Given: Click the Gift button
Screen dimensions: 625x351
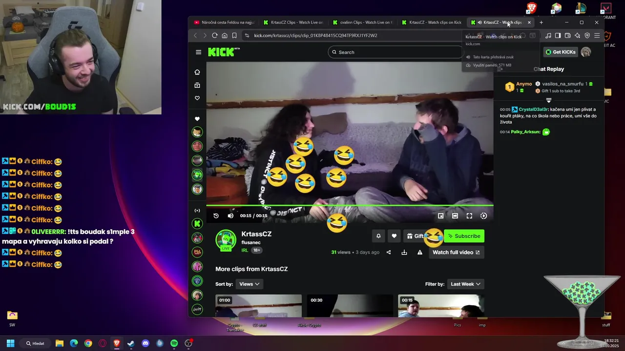Looking at the screenshot, I should 415,236.
